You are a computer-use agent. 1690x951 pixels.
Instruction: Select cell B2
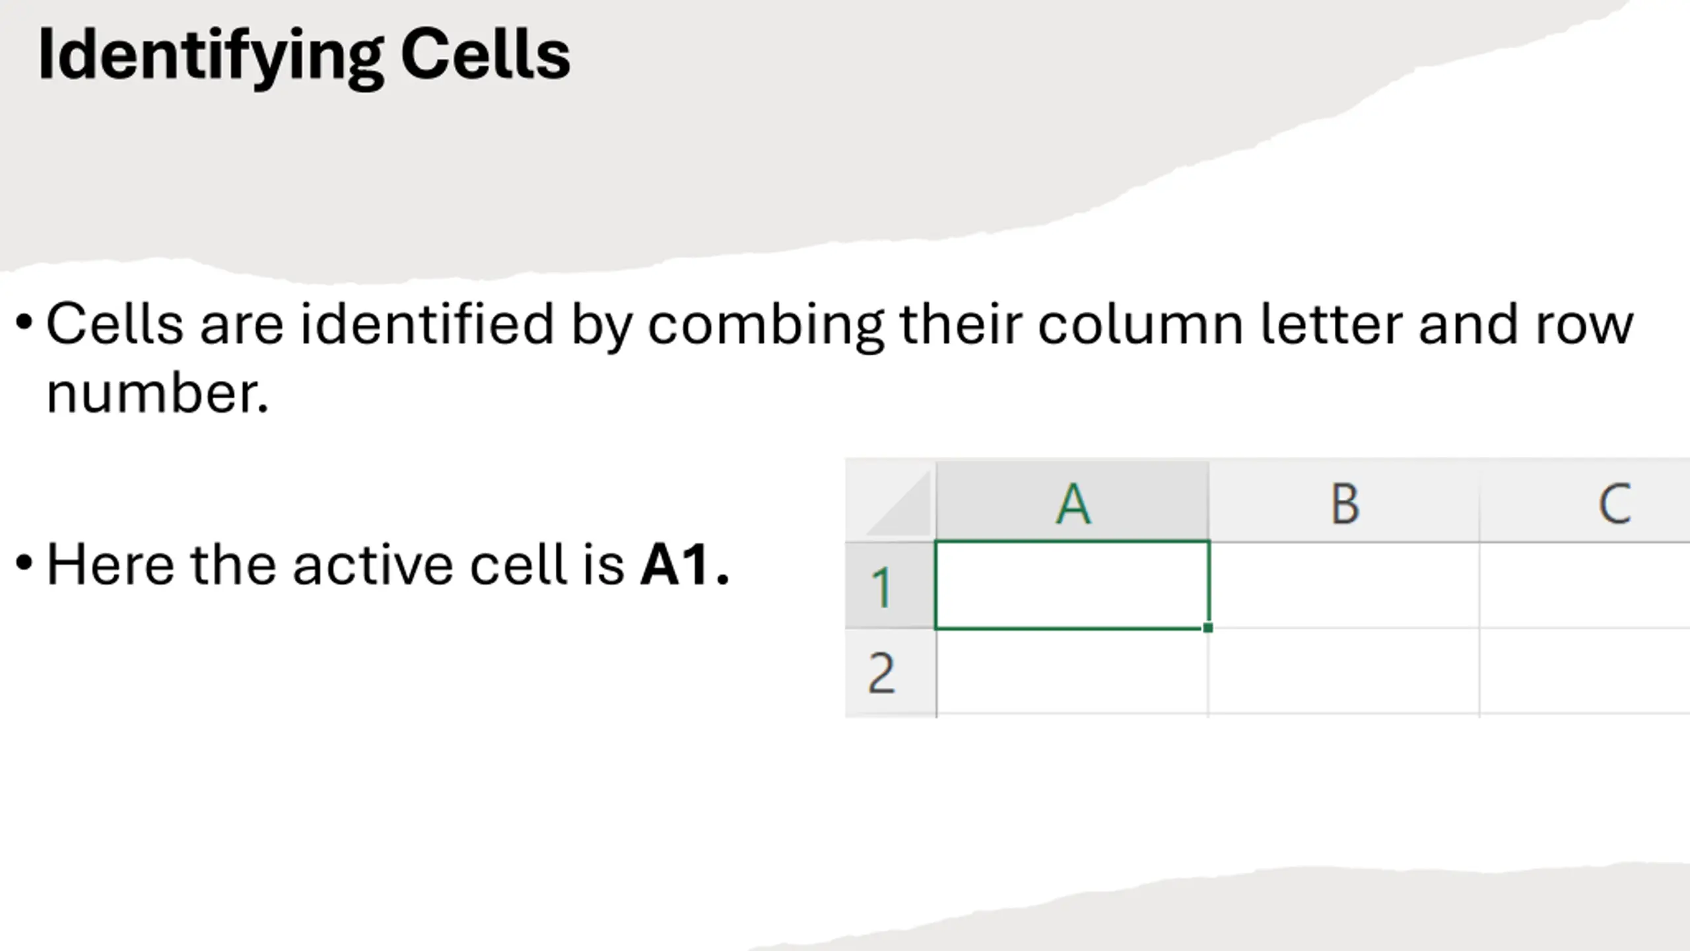tap(1344, 671)
